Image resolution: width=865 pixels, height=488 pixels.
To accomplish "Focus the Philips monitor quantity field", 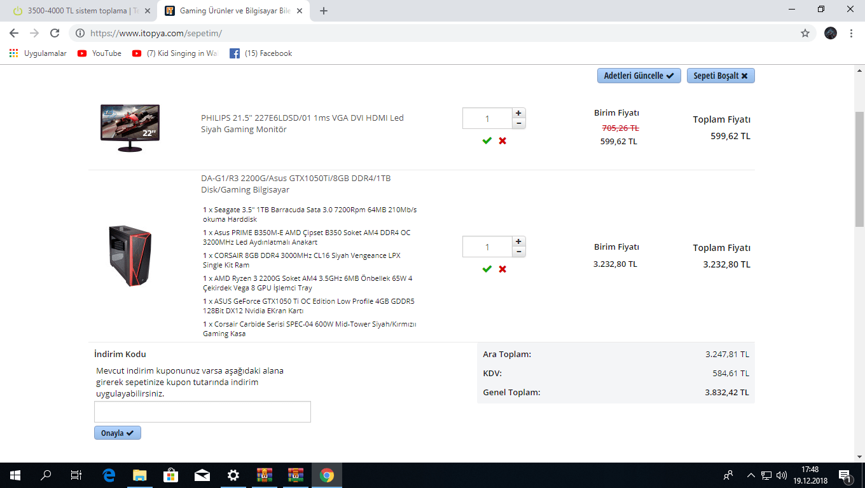I will pos(487,118).
